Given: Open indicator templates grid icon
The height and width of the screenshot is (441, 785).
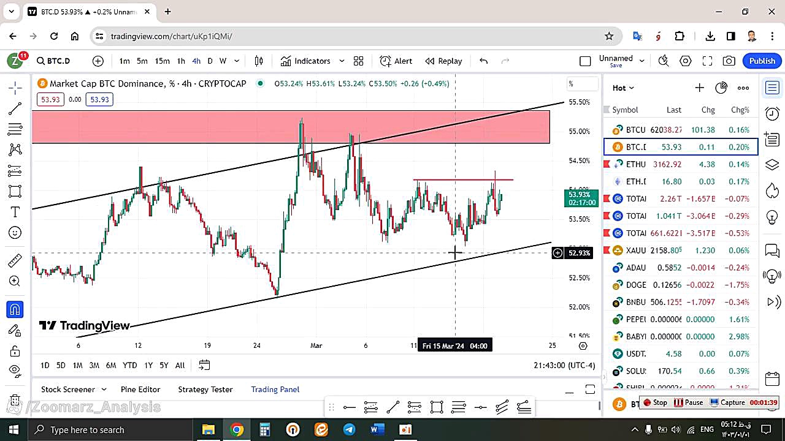Looking at the screenshot, I should (359, 61).
